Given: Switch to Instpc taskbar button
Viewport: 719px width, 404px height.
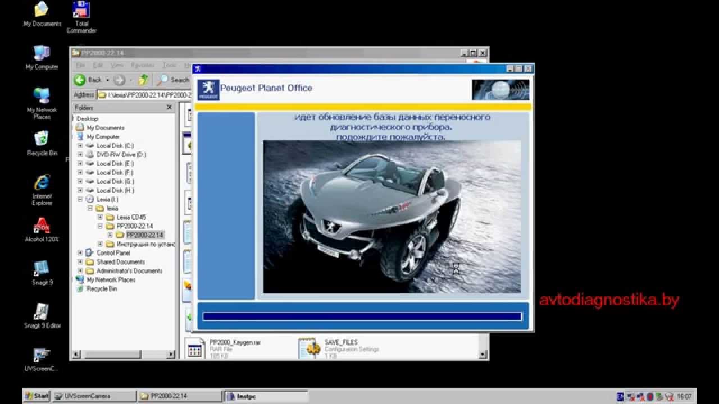Looking at the screenshot, I should [266, 396].
